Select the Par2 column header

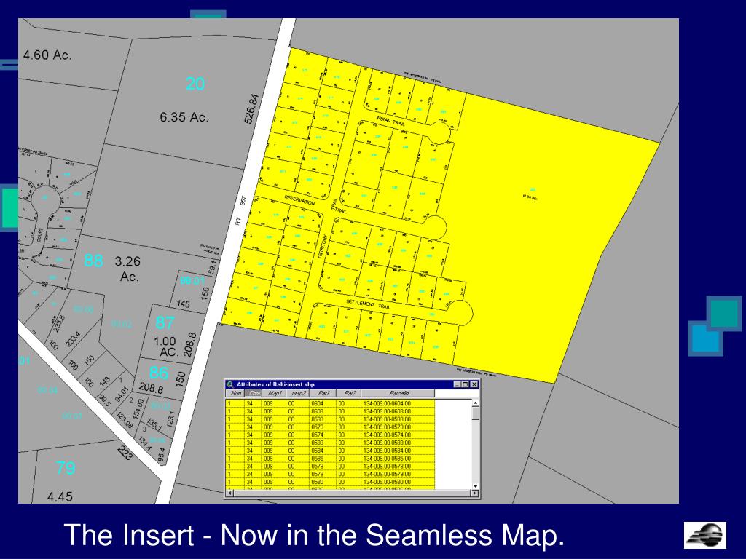[x=349, y=394]
